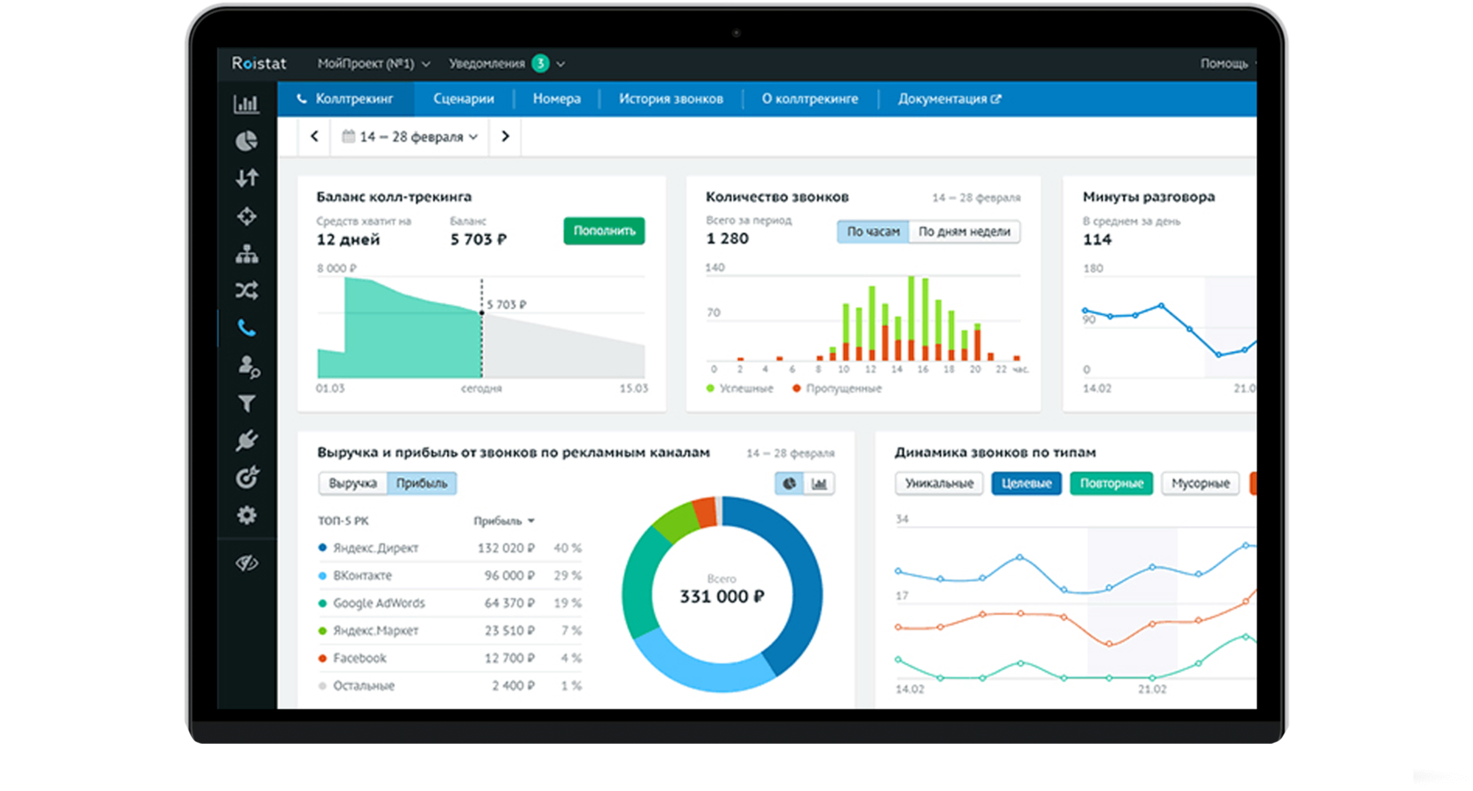Image resolution: width=1473 pixels, height=791 pixels.
Task: Click the four-arrows move sidebar icon
Action: 246,216
